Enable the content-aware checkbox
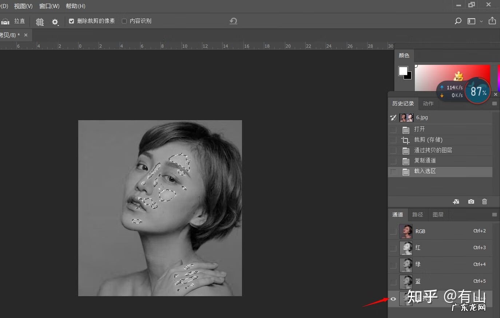Viewport: 500px width, 318px height. [x=124, y=21]
